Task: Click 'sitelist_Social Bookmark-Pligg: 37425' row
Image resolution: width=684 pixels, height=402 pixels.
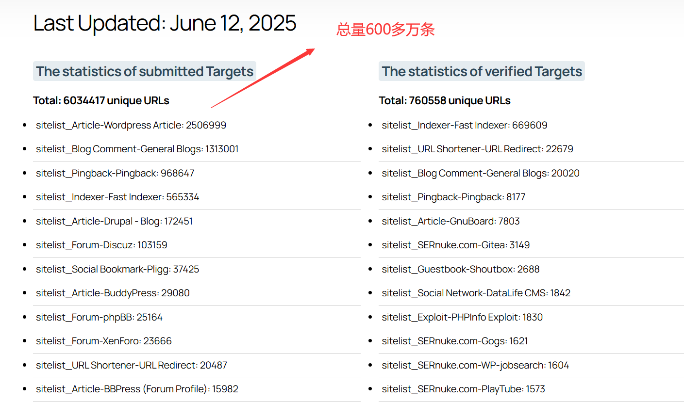Action: [197, 269]
